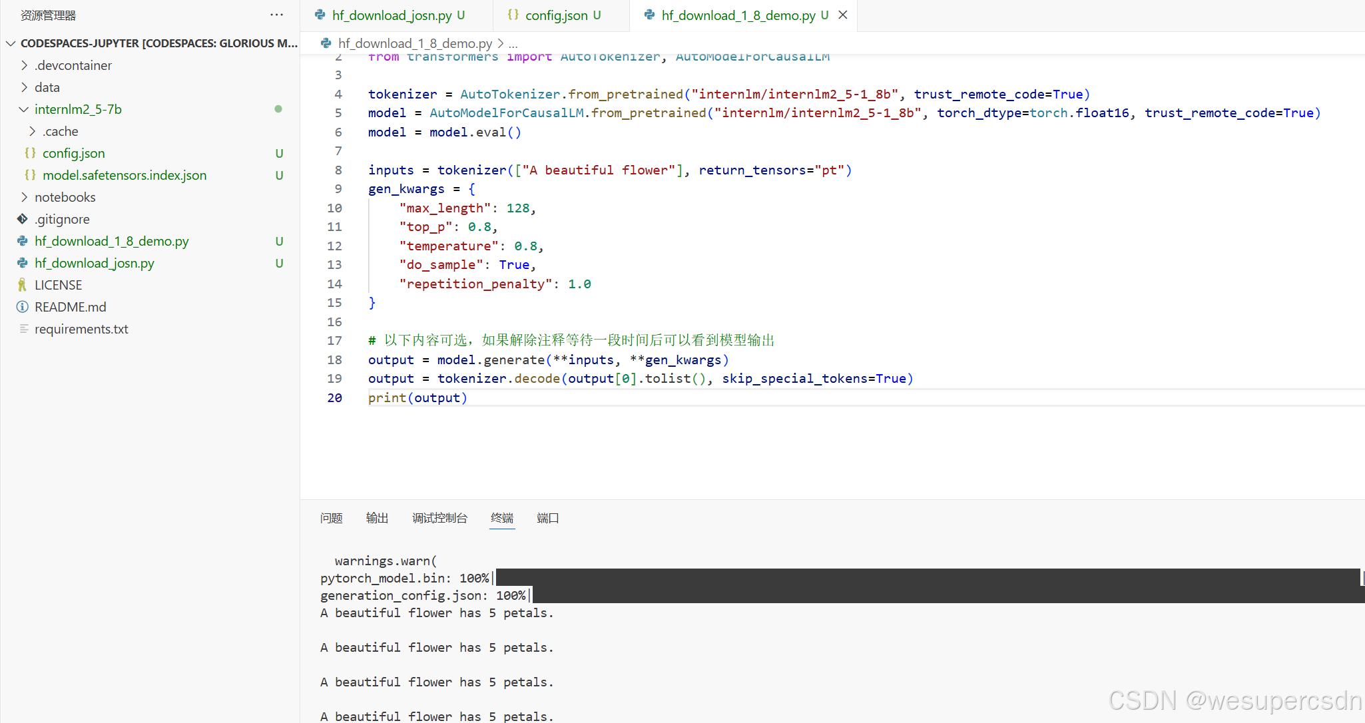This screenshot has height=723, width=1365.
Task: Close the hf_download_1_8_demo.py tab
Action: (843, 15)
